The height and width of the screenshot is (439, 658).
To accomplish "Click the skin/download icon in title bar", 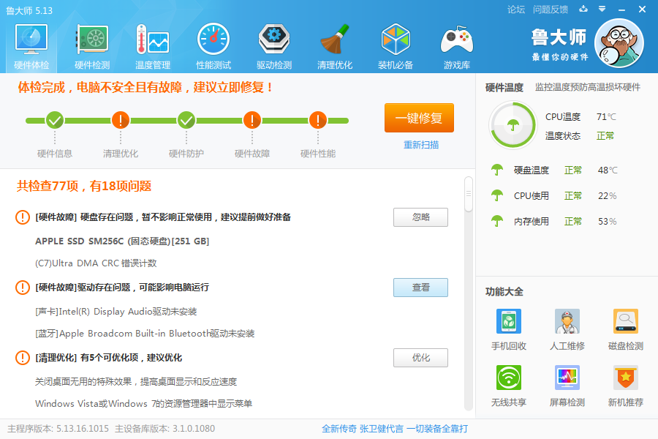I will pos(583,9).
